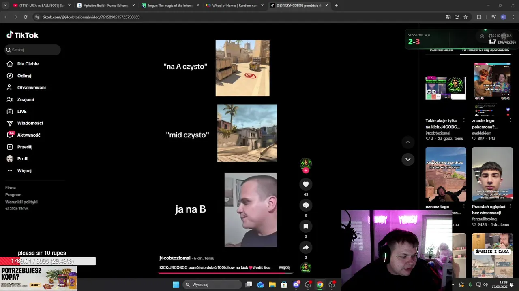Open Dla Ciebie feed in sidebar

tap(28, 64)
